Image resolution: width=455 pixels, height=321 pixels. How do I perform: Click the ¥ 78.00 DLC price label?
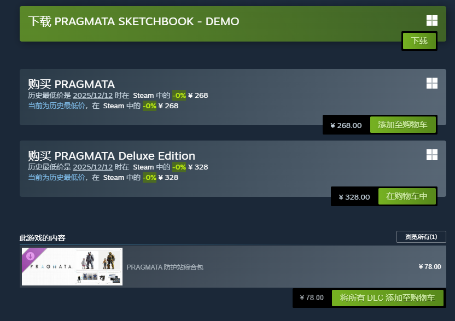pos(430,266)
